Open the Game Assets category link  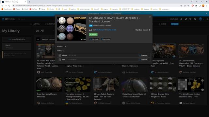click(x=112, y=30)
